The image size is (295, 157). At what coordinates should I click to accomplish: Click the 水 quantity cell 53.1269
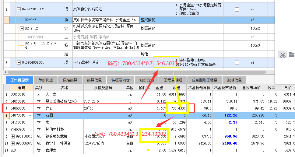point(177,122)
